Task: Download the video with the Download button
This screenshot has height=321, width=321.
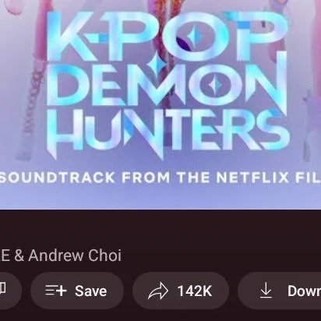Action: click(280, 291)
